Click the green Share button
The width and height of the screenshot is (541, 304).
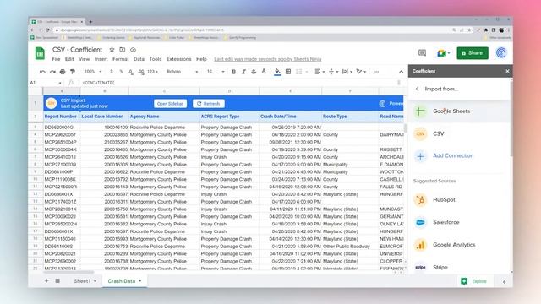click(x=473, y=53)
